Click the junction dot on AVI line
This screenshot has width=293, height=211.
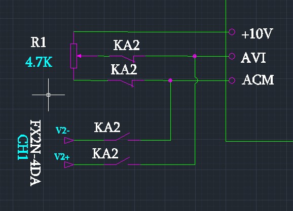pos(195,56)
